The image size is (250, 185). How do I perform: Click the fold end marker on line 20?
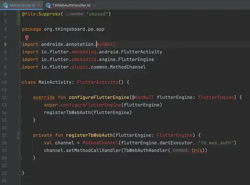click(20, 158)
